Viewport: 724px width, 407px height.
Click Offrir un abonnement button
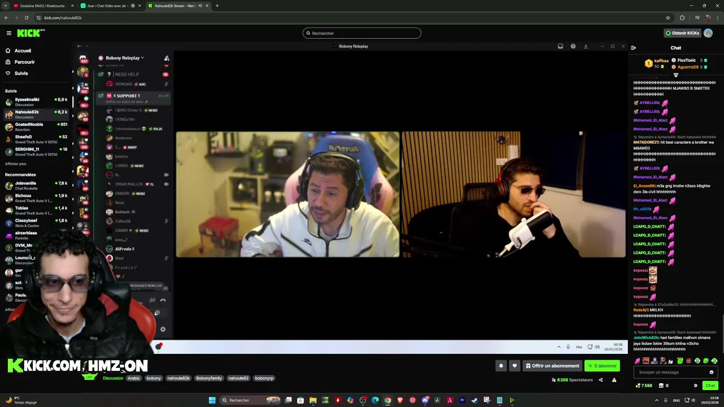(552, 366)
